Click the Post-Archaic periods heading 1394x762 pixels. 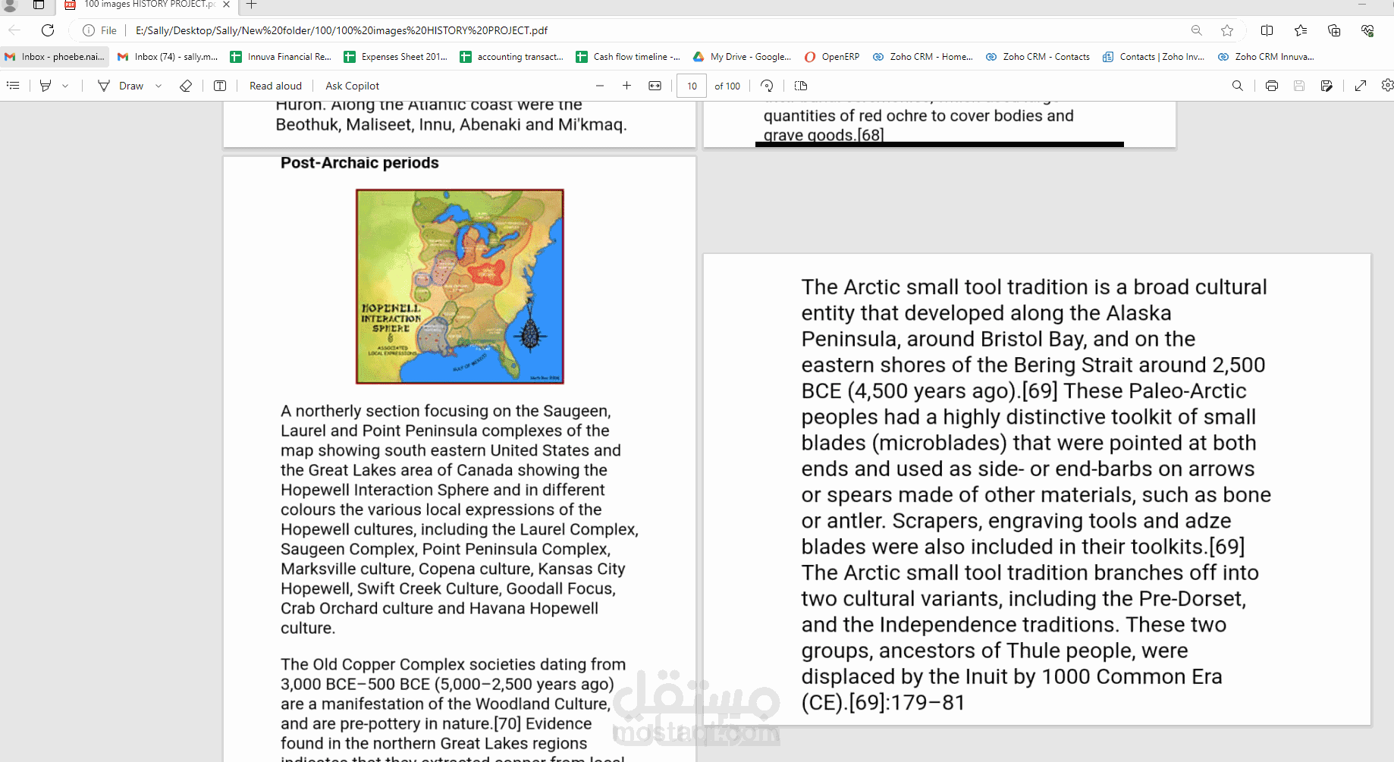[x=359, y=163]
